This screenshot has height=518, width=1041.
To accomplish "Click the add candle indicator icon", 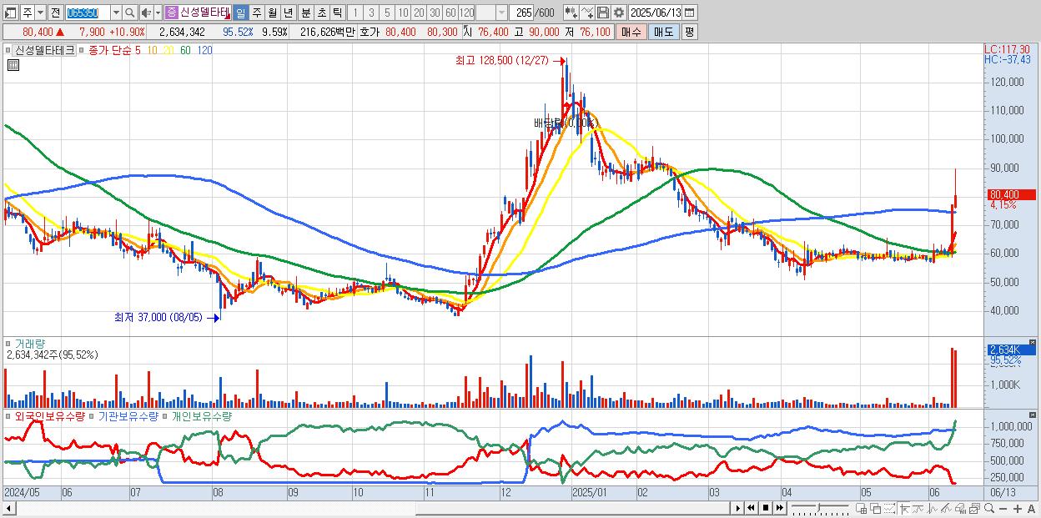I will [x=571, y=13].
